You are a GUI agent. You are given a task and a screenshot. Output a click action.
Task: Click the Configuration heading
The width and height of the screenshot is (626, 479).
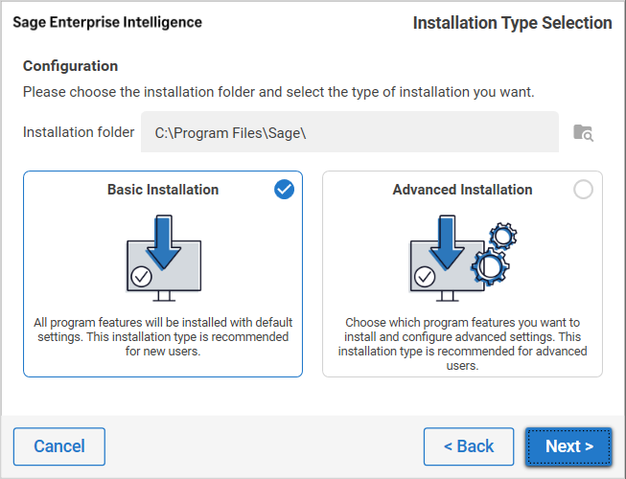tap(71, 66)
